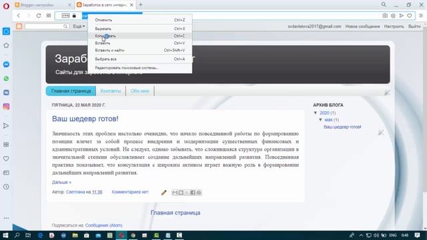Share post to Pinterest icon
Image resolution: width=427 pixels, height=240 pixels.
tap(199, 193)
